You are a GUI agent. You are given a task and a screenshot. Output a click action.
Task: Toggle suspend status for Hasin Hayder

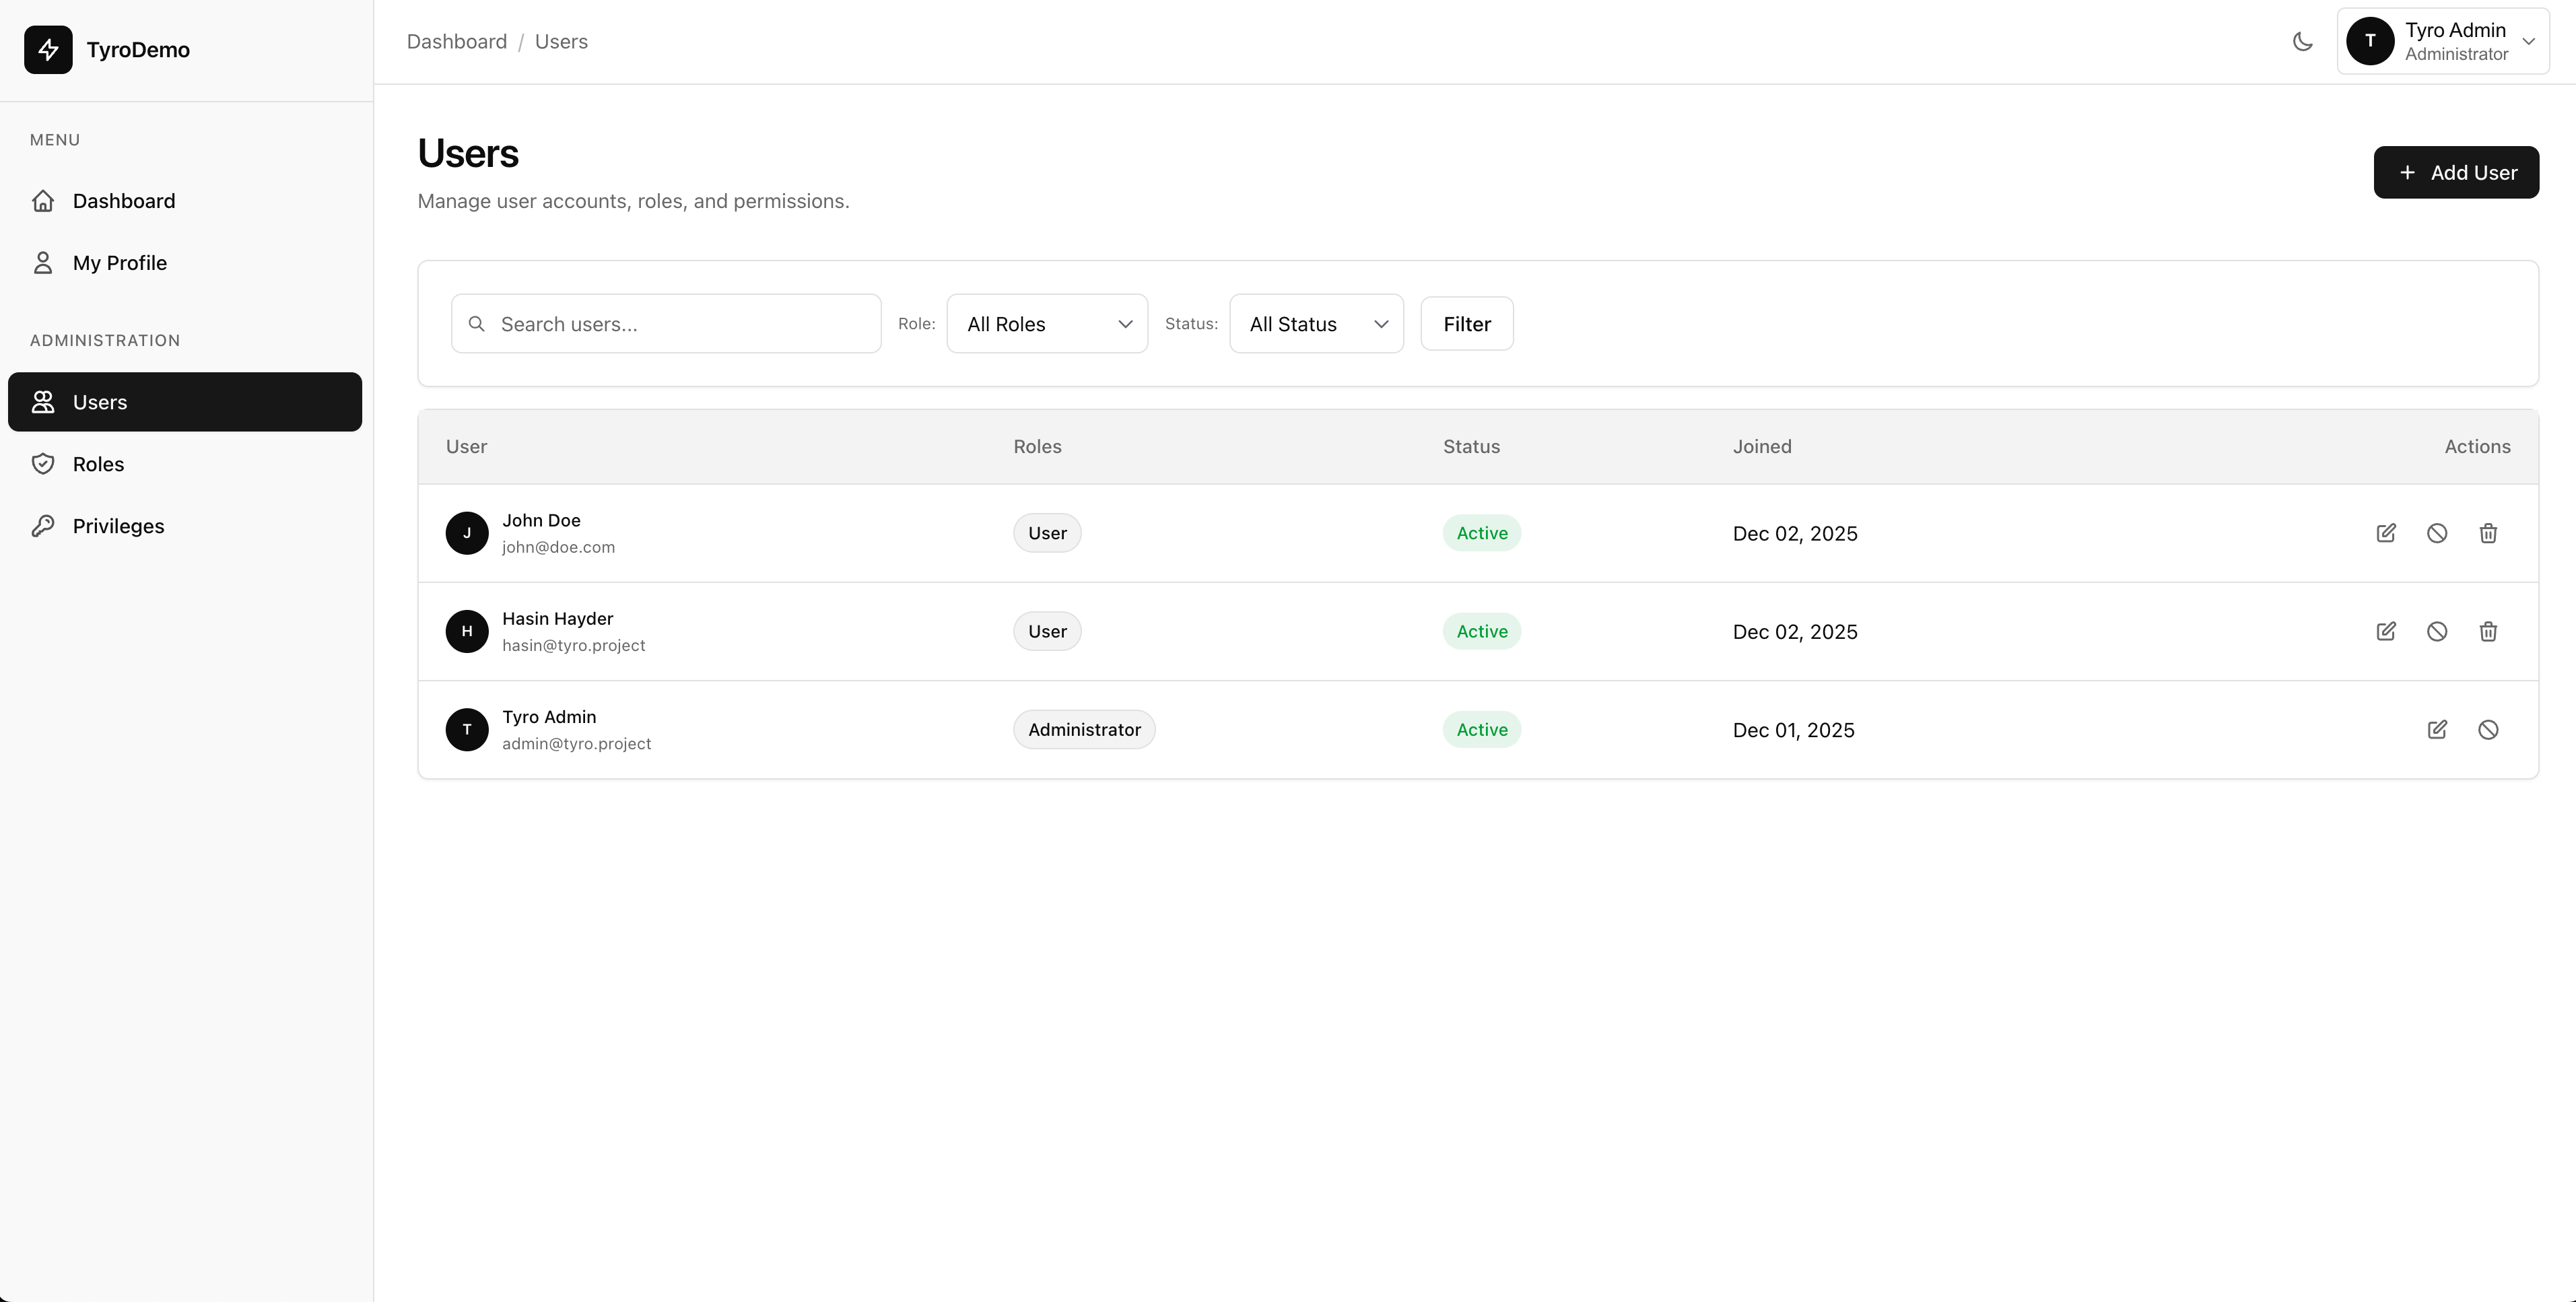2437,631
